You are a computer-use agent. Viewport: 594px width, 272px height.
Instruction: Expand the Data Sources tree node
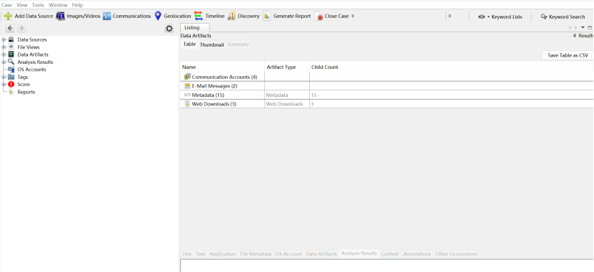[x=4, y=39]
